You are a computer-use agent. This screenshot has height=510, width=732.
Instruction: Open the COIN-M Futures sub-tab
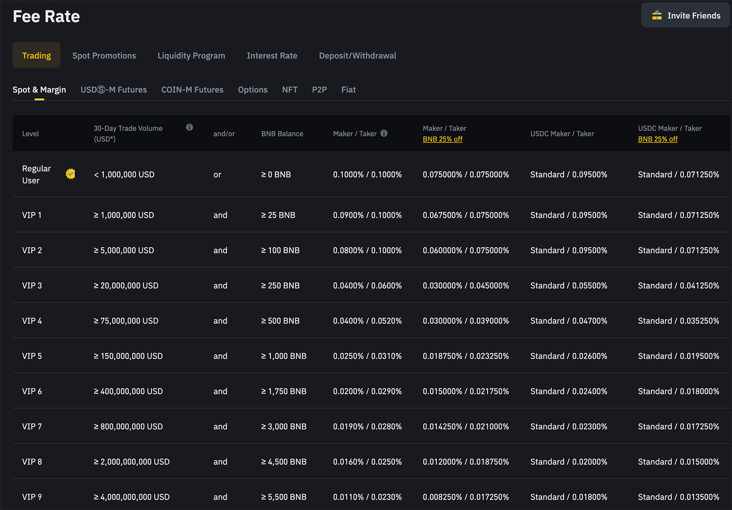point(192,90)
